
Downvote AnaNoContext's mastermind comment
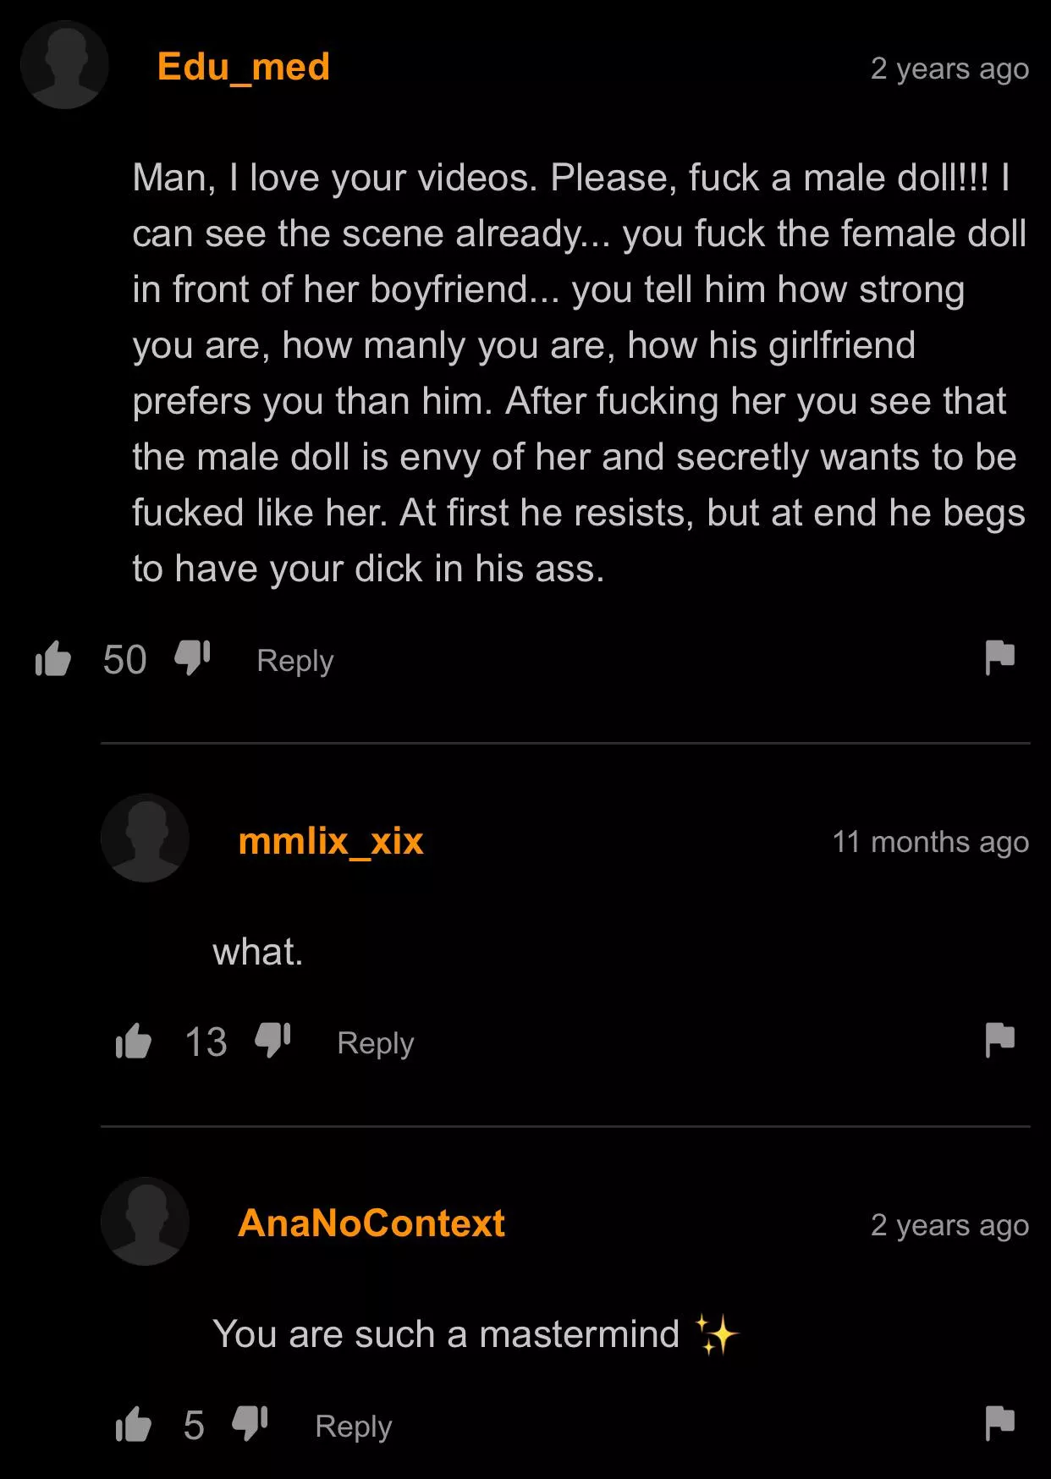pyautogui.click(x=250, y=1423)
